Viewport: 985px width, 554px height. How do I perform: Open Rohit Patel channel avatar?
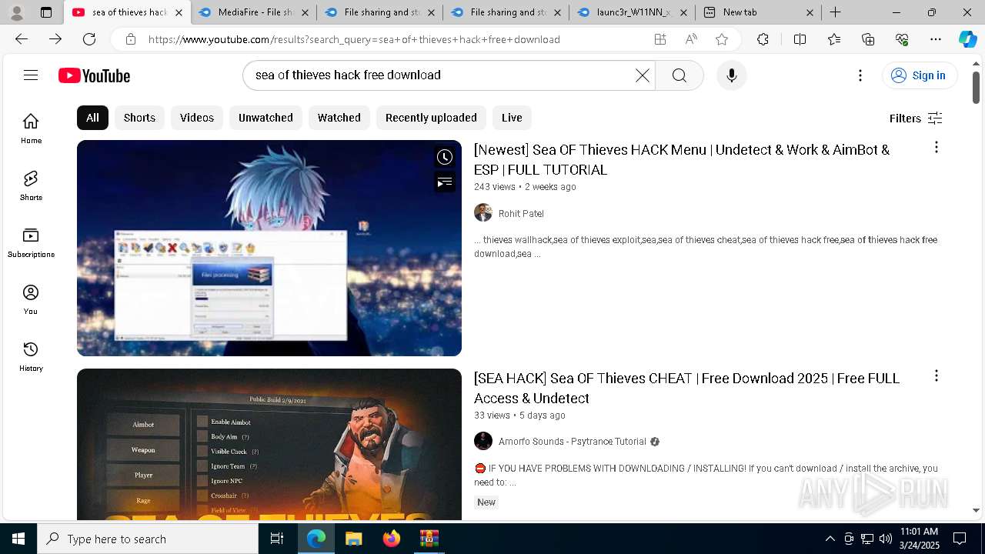(x=483, y=212)
